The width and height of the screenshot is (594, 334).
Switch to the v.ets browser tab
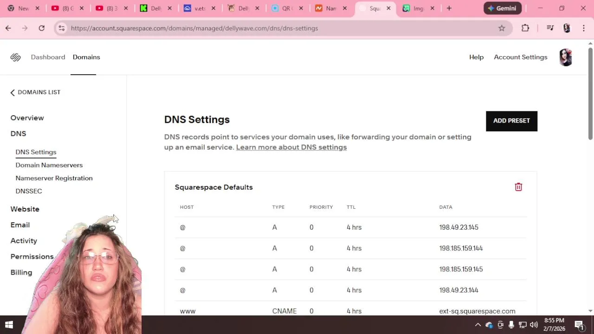point(200,8)
